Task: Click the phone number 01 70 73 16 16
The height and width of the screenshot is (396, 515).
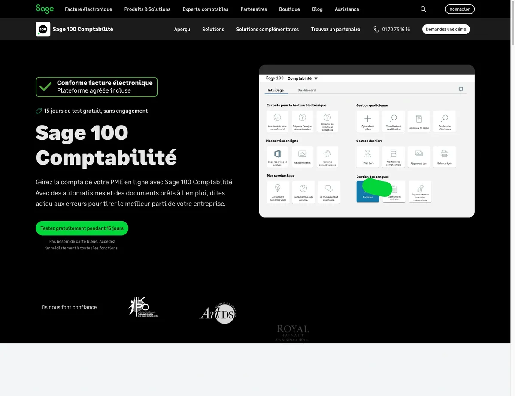Action: 396,29
